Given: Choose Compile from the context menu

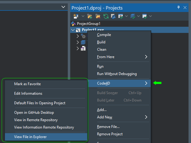Looking at the screenshot, I should (120, 35).
